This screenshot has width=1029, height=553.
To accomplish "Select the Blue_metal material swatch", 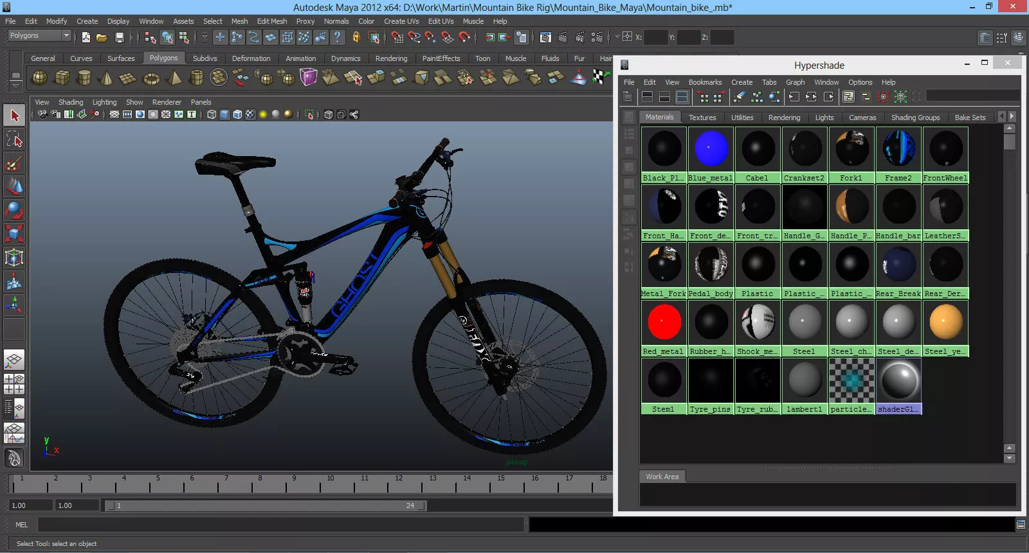I will pyautogui.click(x=711, y=155).
